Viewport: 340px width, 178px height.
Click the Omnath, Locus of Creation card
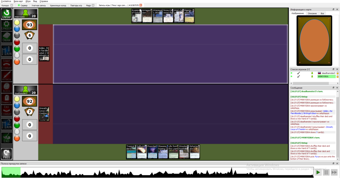coord(44,114)
